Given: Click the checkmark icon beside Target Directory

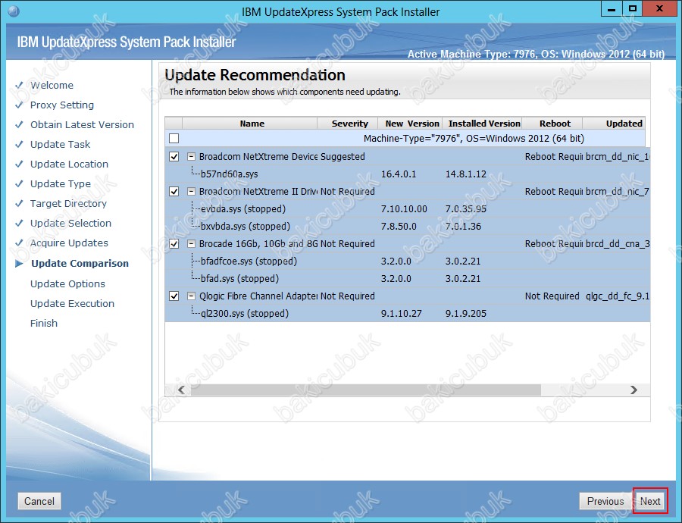Looking at the screenshot, I should (19, 203).
